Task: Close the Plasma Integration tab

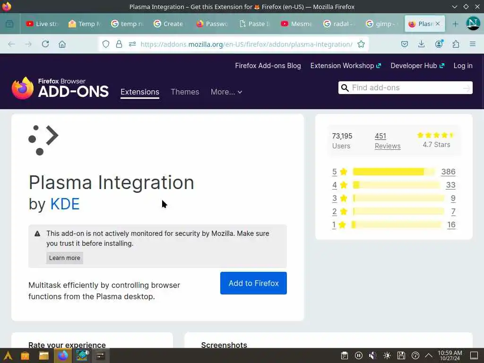Action: click(437, 24)
